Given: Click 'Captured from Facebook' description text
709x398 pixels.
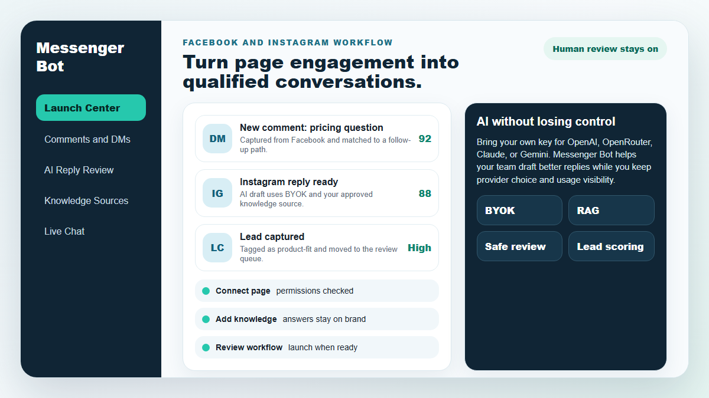Looking at the screenshot, I should tap(325, 144).
